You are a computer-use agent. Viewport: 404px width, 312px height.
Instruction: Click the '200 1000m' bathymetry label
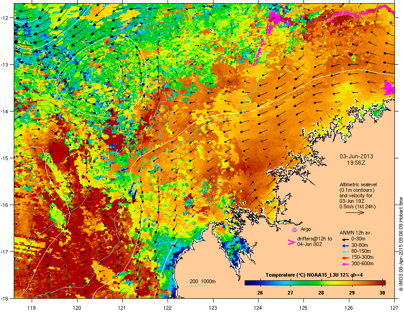click(x=202, y=281)
